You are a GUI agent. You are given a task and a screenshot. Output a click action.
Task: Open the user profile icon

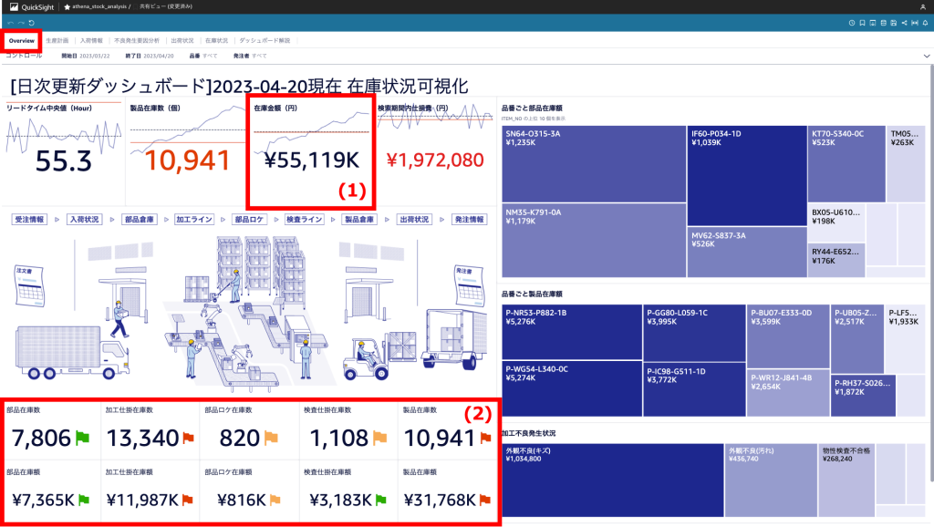[x=921, y=6]
